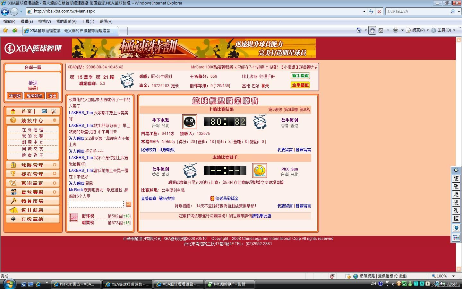This screenshot has width=462, height=289.
Task: Click the Internet Explorer quick launch icon
Action: click(38, 284)
